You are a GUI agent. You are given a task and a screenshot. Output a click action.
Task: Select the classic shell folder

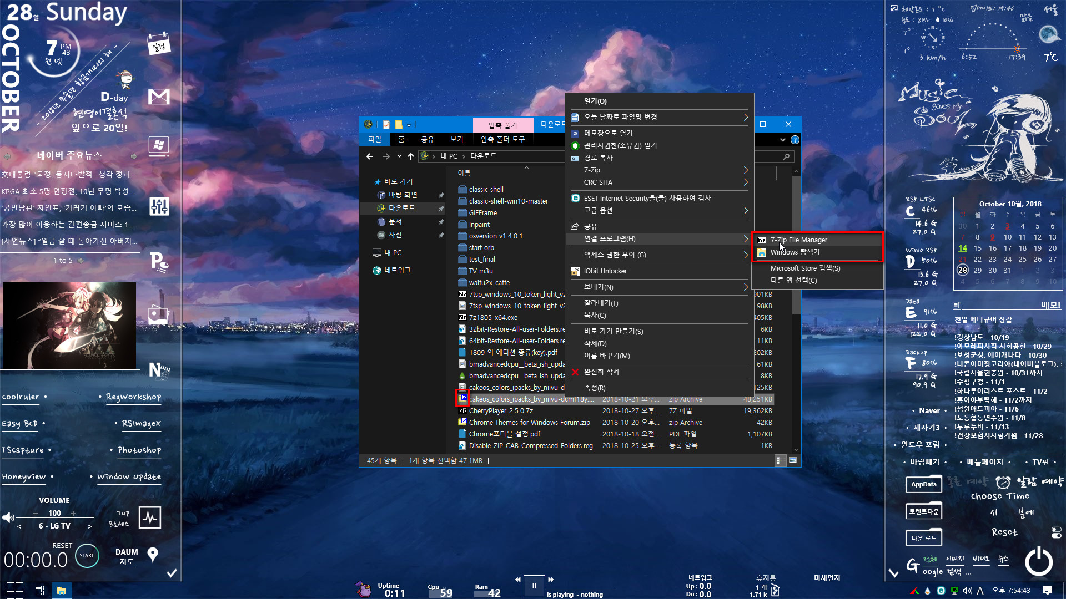486,190
